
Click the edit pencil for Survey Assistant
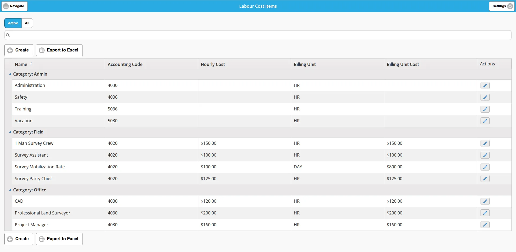[485, 155]
